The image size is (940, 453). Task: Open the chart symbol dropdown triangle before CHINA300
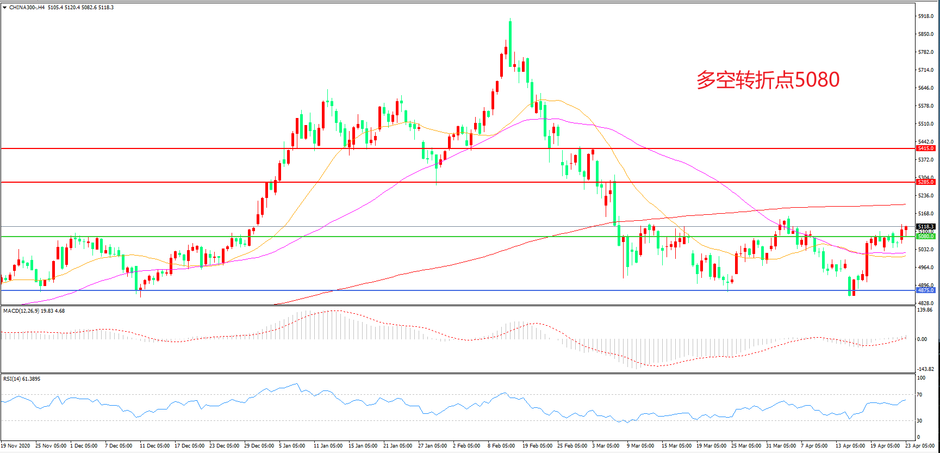[5, 8]
